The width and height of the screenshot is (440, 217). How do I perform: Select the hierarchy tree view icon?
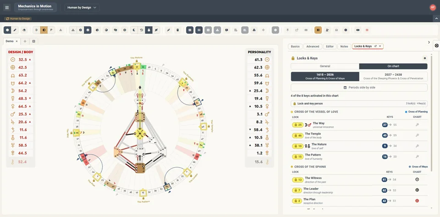[x=73, y=30]
